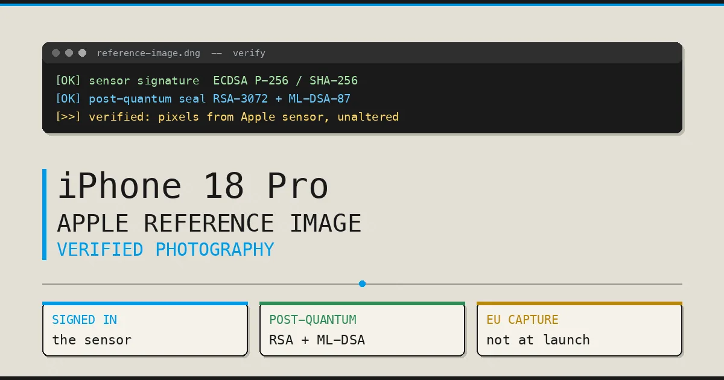This screenshot has height=380, width=724.
Task: Click the middle gray terminal window dot
Action: [x=69, y=53]
